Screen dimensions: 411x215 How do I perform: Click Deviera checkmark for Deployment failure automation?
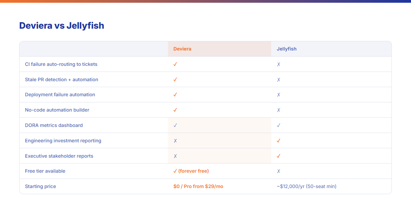click(175, 95)
